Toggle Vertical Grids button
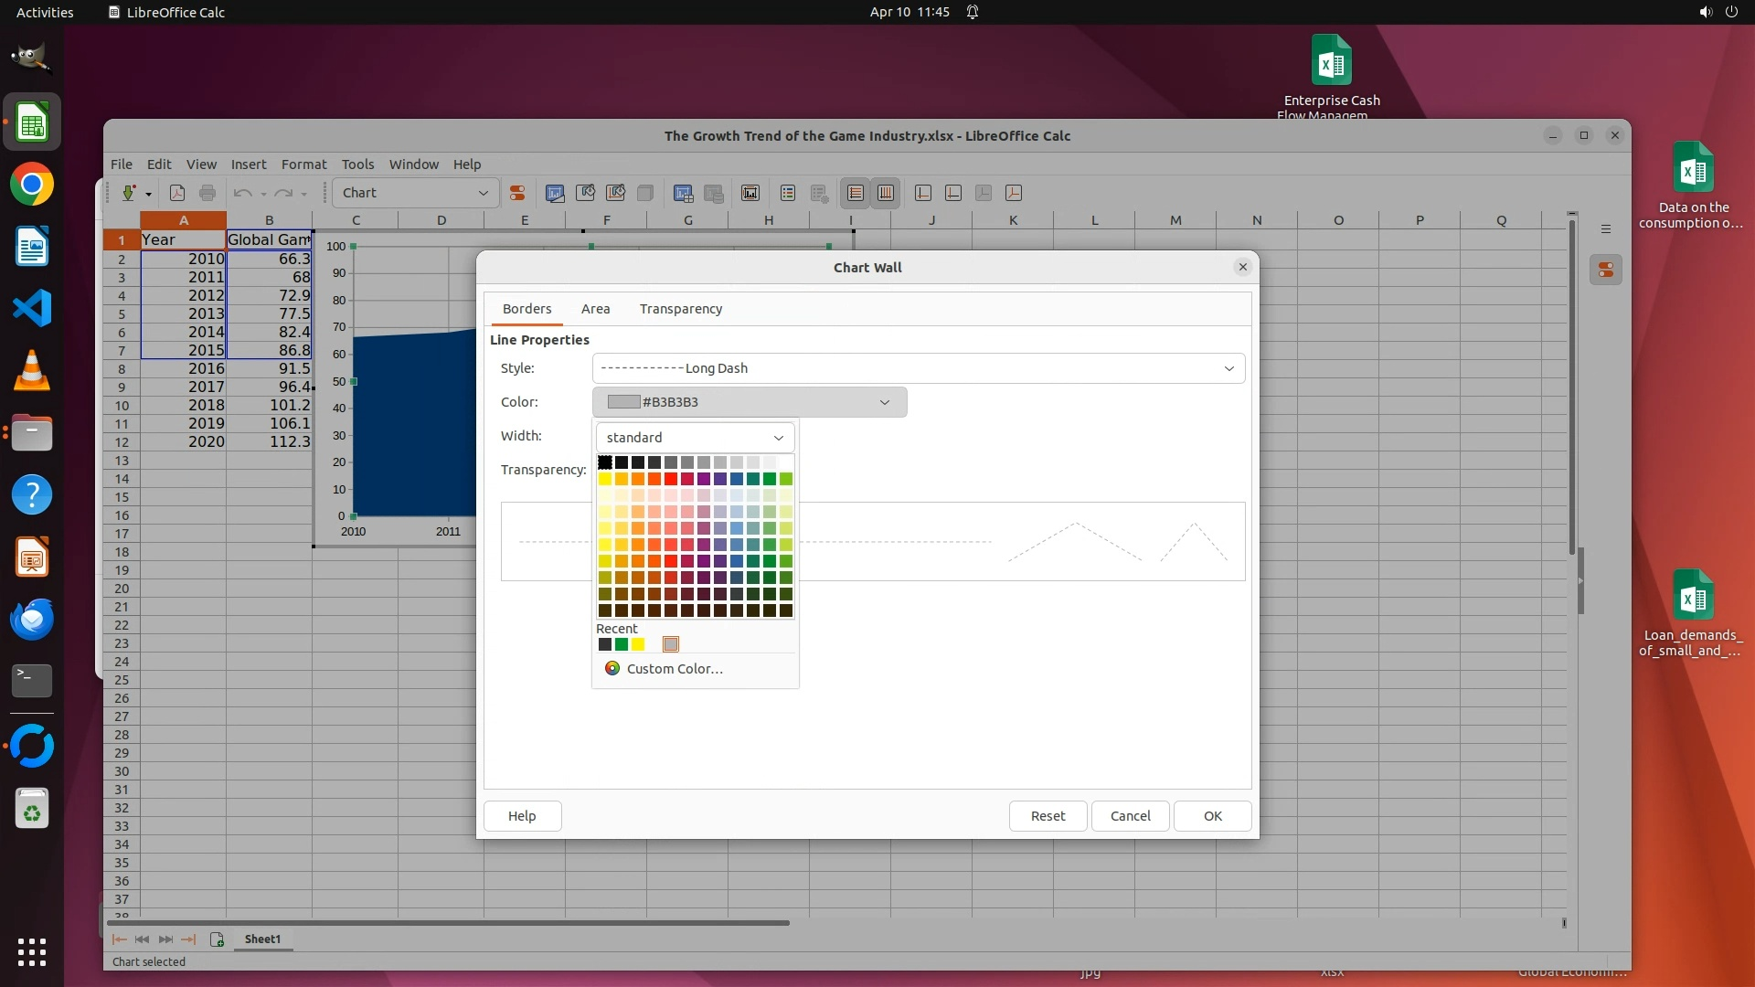Screen dimensions: 1755x987 click(886, 193)
